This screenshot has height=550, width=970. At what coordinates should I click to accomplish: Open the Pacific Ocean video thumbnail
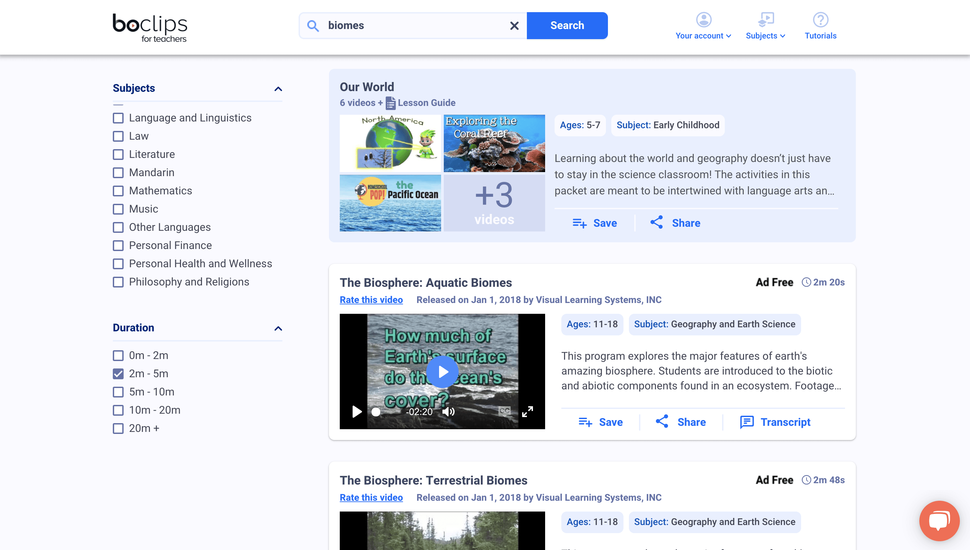coord(390,203)
